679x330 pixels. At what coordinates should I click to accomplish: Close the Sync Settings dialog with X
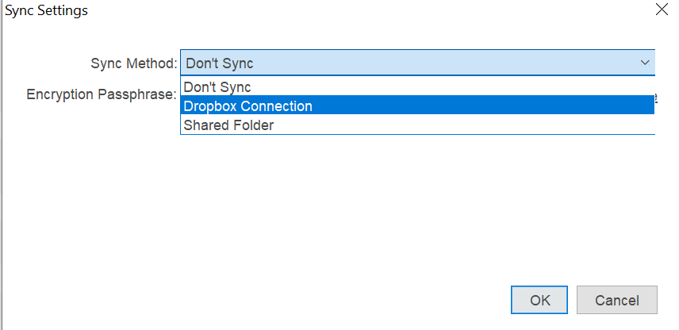tap(662, 9)
